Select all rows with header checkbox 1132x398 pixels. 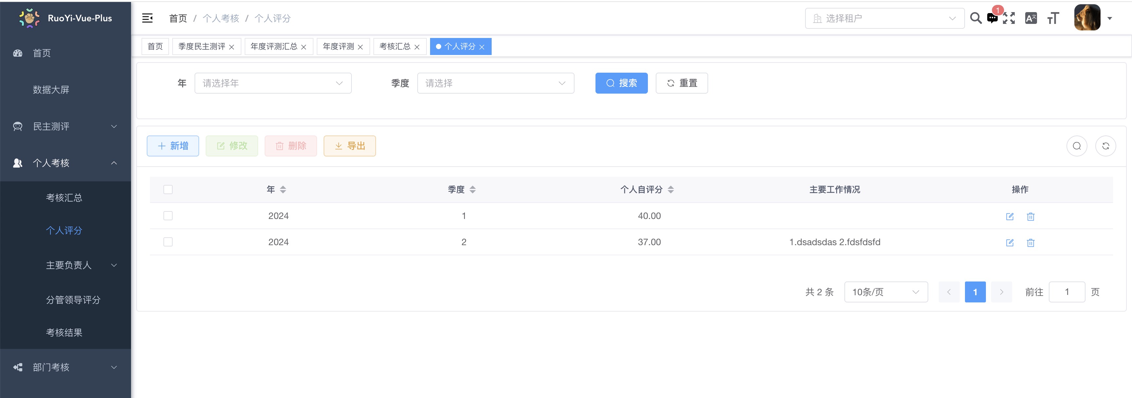click(x=168, y=189)
